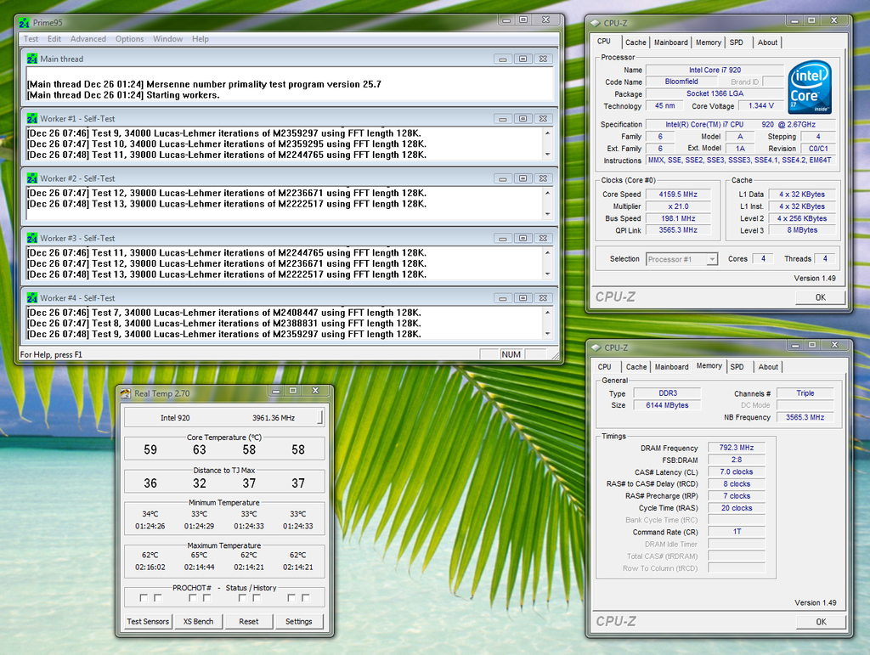870x655 pixels.
Task: Click the Worker #4 log scroll-down arrow
Action: (x=548, y=334)
